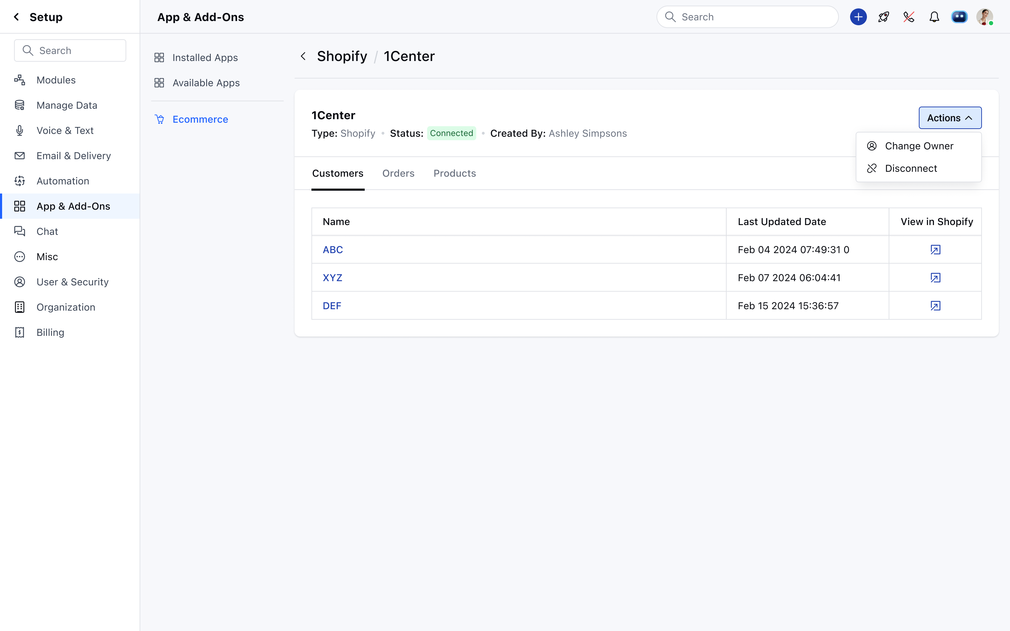Click the Shopify breadcrumb
This screenshot has width=1010, height=631.
(x=342, y=56)
